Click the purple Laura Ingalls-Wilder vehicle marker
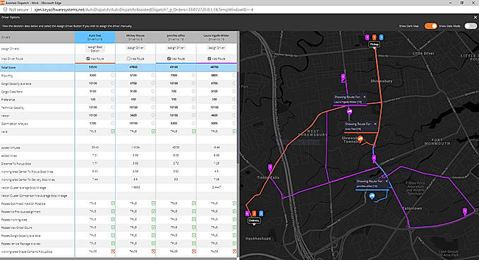This screenshot has width=479, height=260. (349, 112)
